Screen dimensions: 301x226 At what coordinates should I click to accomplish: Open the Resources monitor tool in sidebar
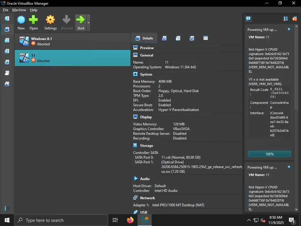point(7,84)
